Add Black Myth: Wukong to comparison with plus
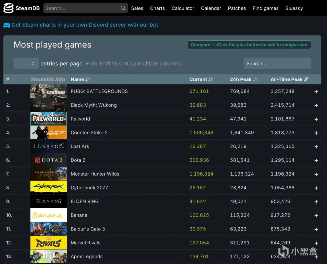 (316, 106)
